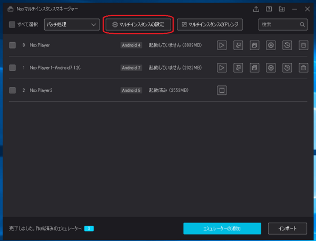
Task: Toggle the すべて選択 checkbox
Action: click(x=12, y=25)
